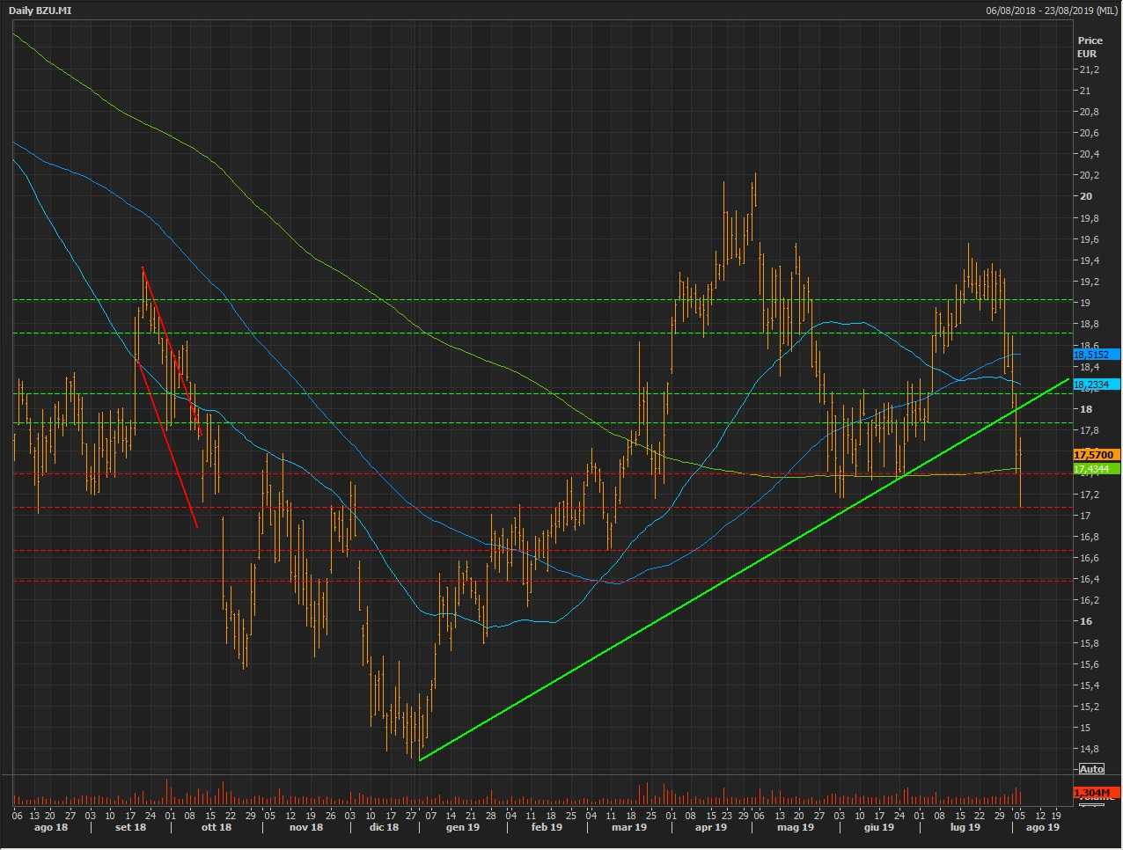
Task: Click the 'ago 19' month label
Action: click(x=1043, y=827)
